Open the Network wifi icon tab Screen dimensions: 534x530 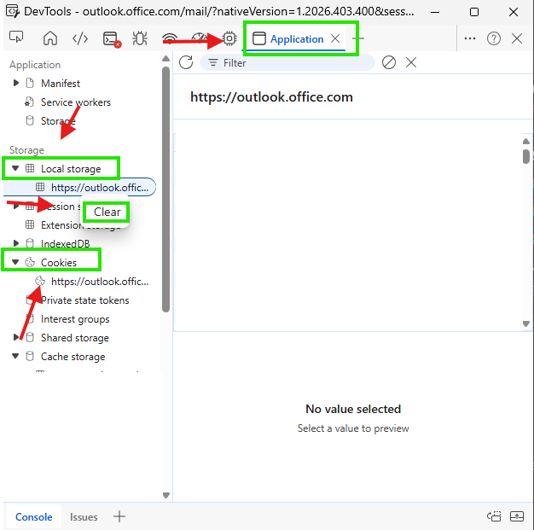tap(170, 38)
